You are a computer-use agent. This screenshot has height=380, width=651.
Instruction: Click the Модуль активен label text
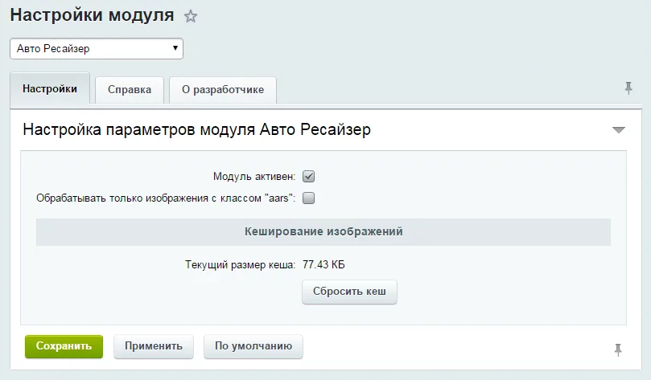pyautogui.click(x=254, y=177)
